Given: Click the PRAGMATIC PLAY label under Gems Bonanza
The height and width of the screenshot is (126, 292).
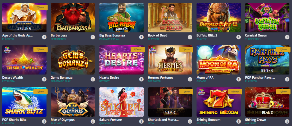Looking at the screenshot, I should click(x=60, y=81).
